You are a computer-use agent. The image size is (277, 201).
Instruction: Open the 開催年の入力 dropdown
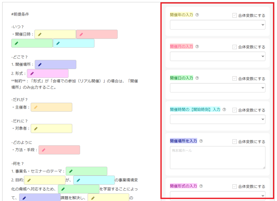tap(217, 25)
